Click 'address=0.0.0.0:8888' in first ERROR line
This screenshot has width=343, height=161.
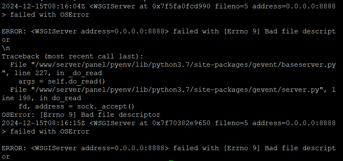123,31
